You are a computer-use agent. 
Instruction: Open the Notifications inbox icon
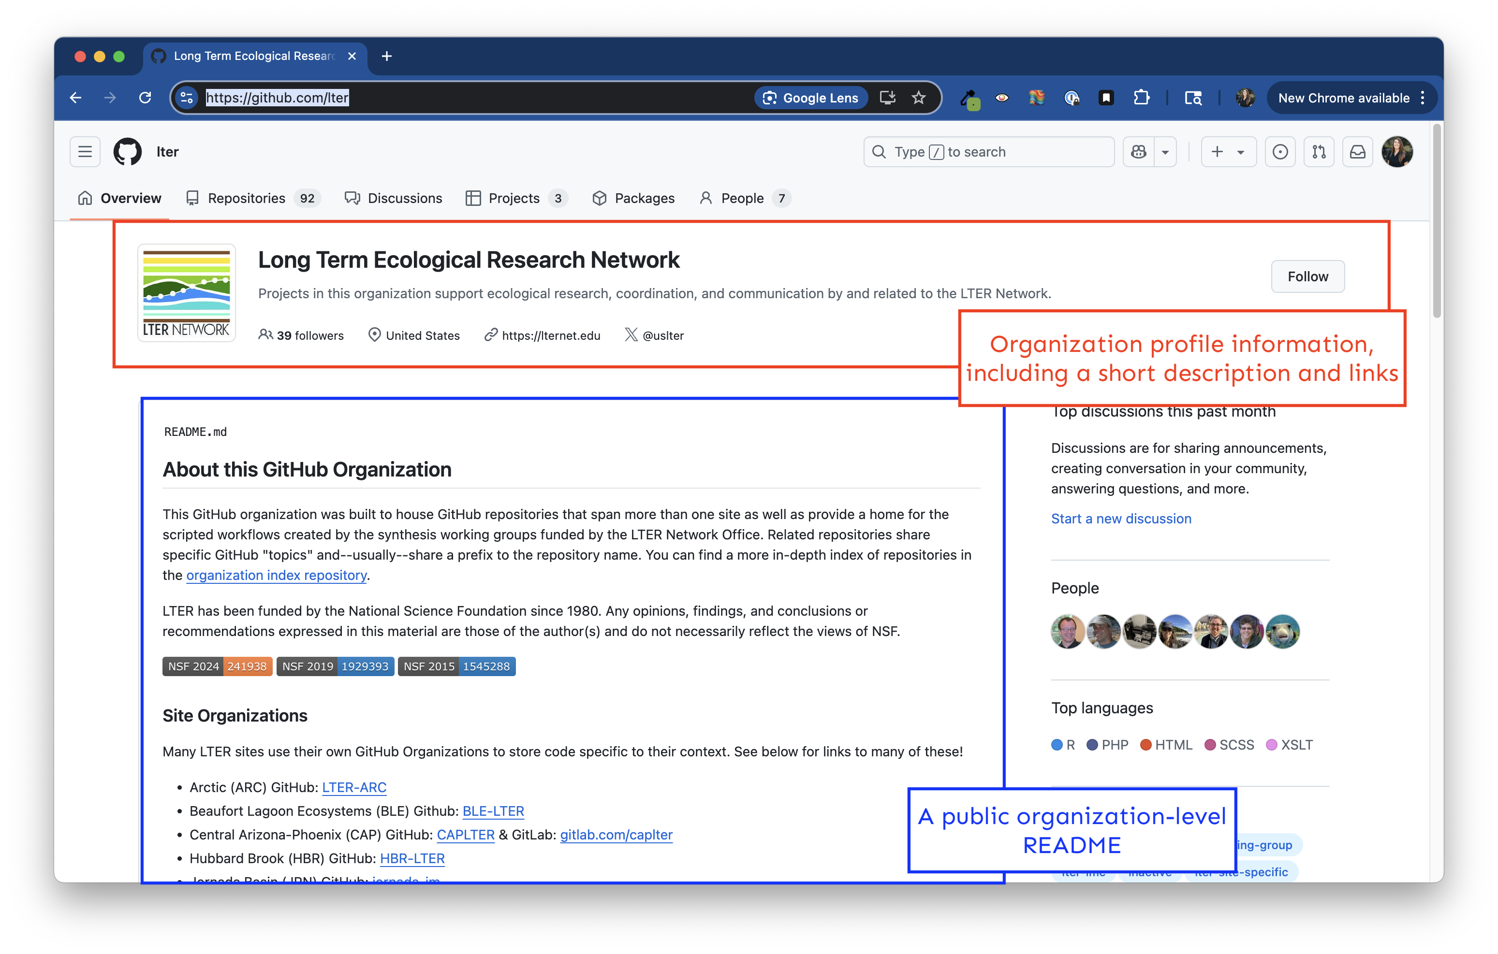point(1357,152)
